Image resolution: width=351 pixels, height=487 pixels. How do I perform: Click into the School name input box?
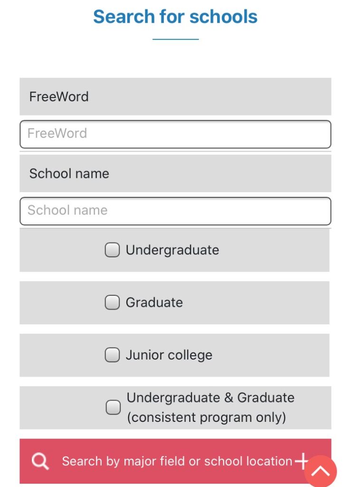coord(175,211)
